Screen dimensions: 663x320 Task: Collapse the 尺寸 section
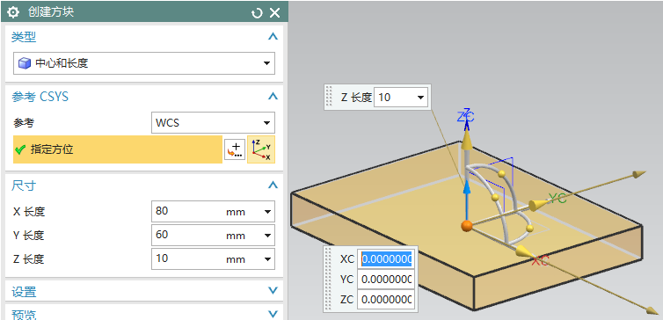pos(273,185)
